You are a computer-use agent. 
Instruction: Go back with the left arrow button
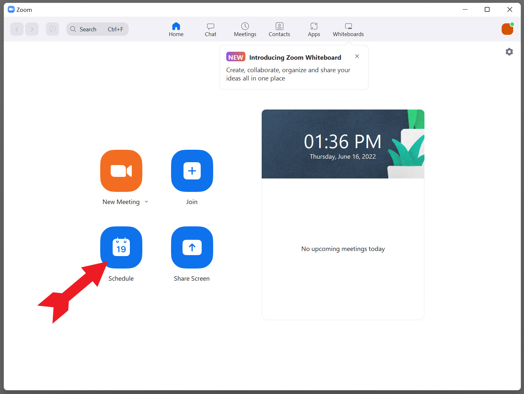click(x=17, y=29)
